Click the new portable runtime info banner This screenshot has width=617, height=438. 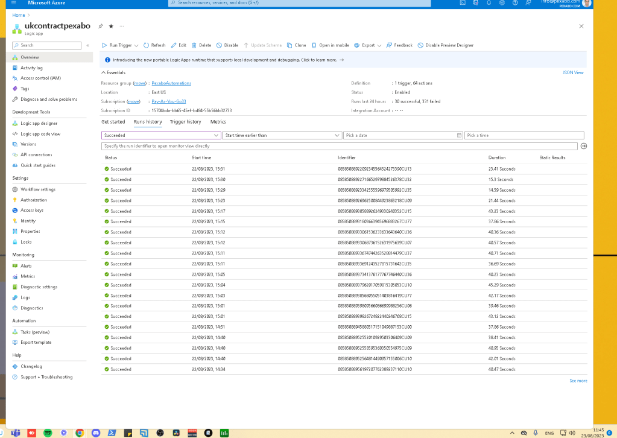click(344, 60)
